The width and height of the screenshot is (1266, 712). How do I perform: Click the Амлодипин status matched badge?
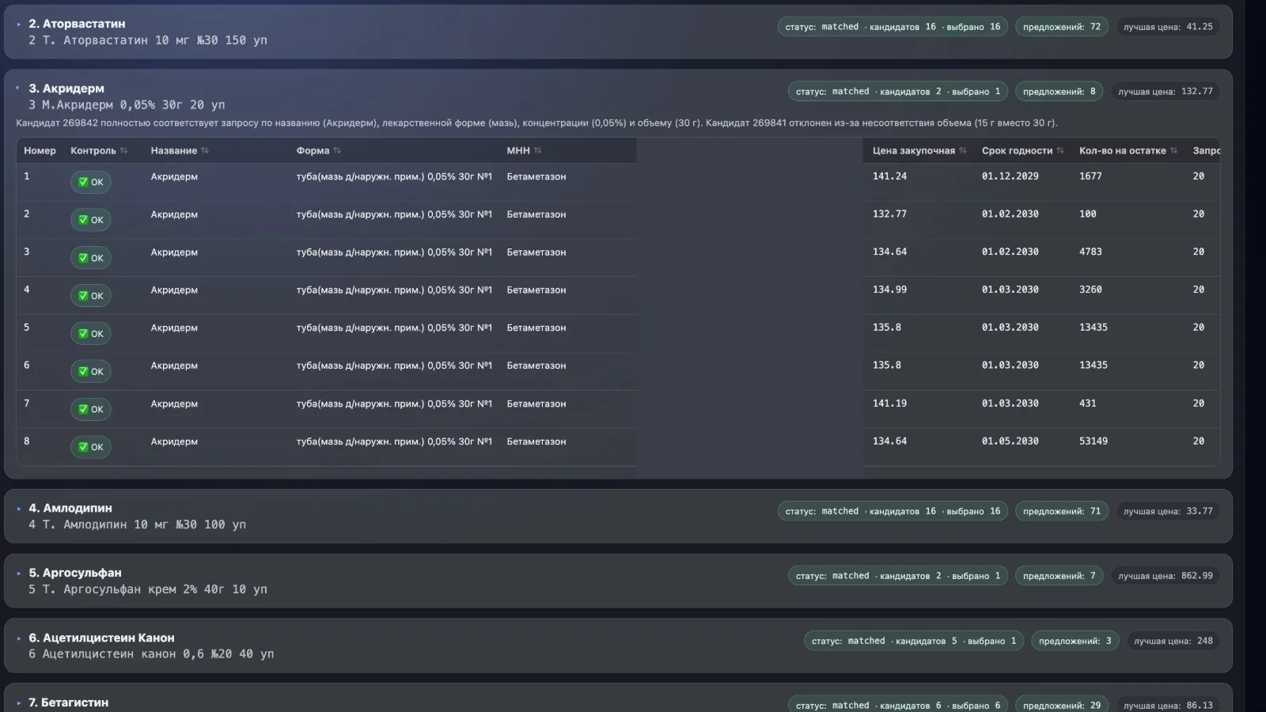tap(893, 511)
